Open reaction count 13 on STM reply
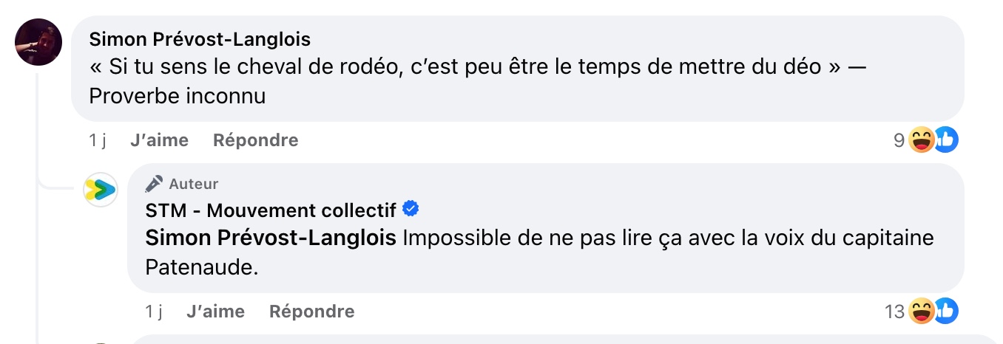 pos(895,312)
